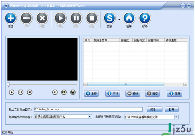Screen dimensions: 195x136
Task: Move item down with 下移 button
Action: pyautogui.click(x=113, y=93)
